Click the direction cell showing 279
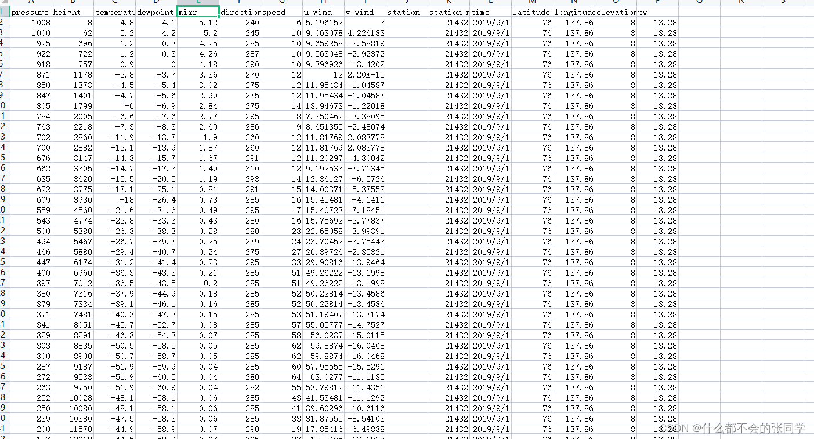This screenshot has height=439, width=814. point(240,242)
